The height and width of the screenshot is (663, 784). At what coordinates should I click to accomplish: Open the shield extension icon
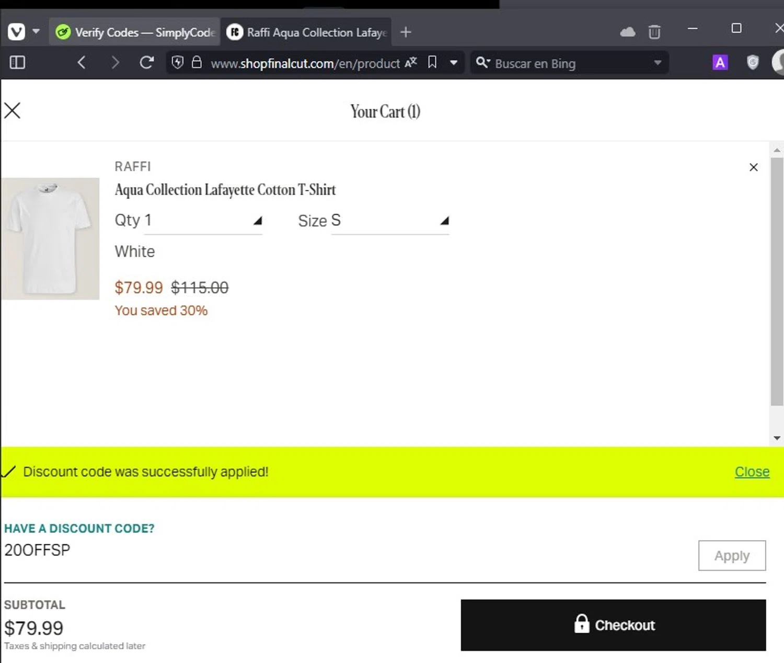tap(753, 63)
